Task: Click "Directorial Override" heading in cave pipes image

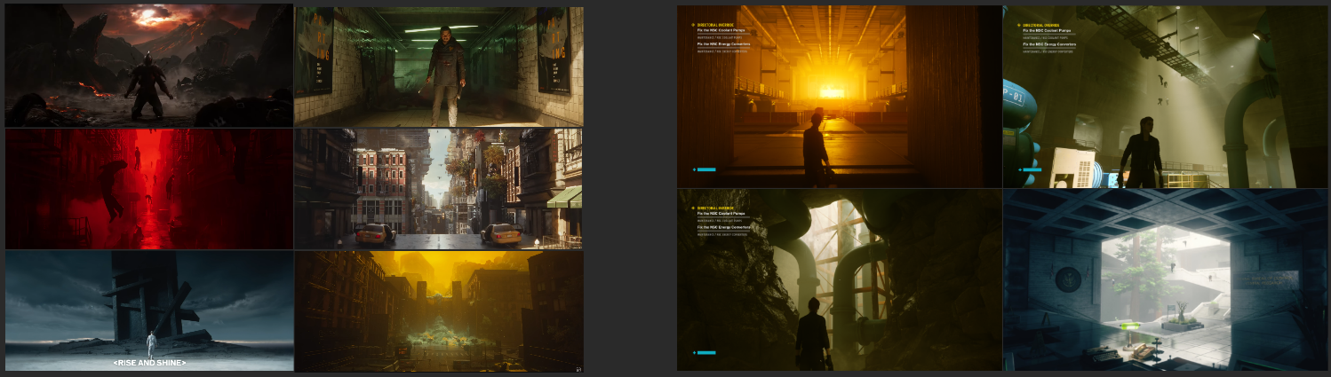Action: coord(715,208)
